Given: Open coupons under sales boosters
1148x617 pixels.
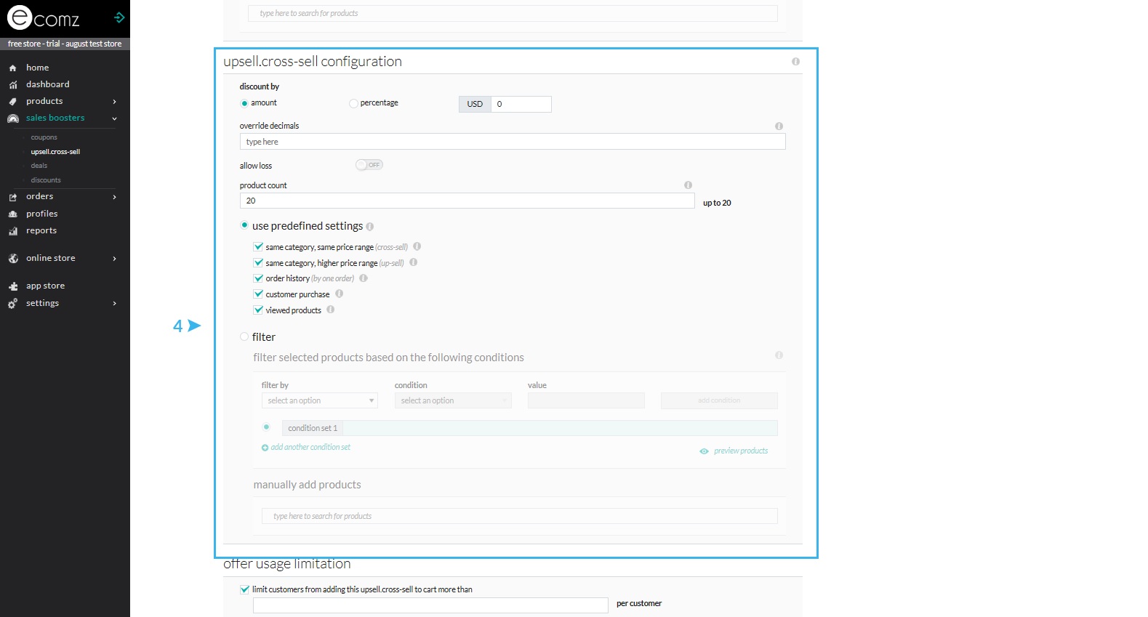Looking at the screenshot, I should coord(44,137).
